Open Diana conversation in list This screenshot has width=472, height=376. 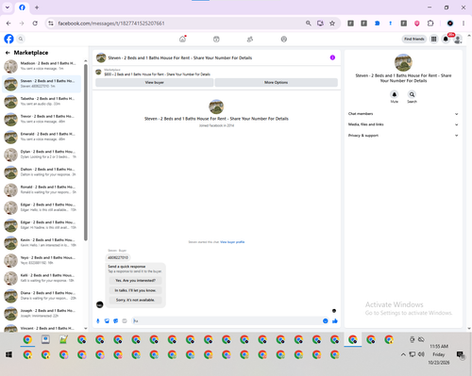(42, 296)
